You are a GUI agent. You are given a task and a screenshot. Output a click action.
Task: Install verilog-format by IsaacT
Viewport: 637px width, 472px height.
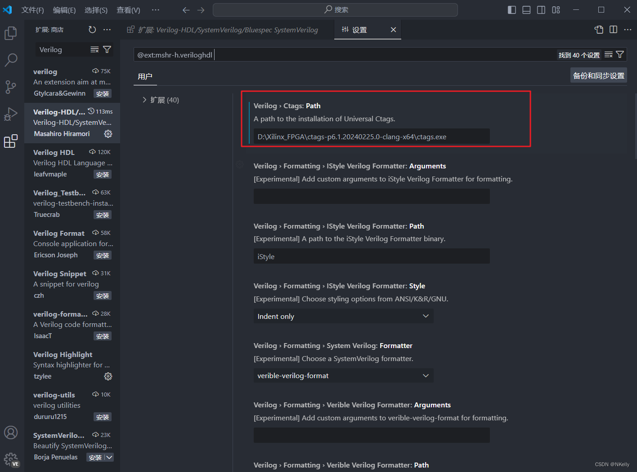pos(103,336)
